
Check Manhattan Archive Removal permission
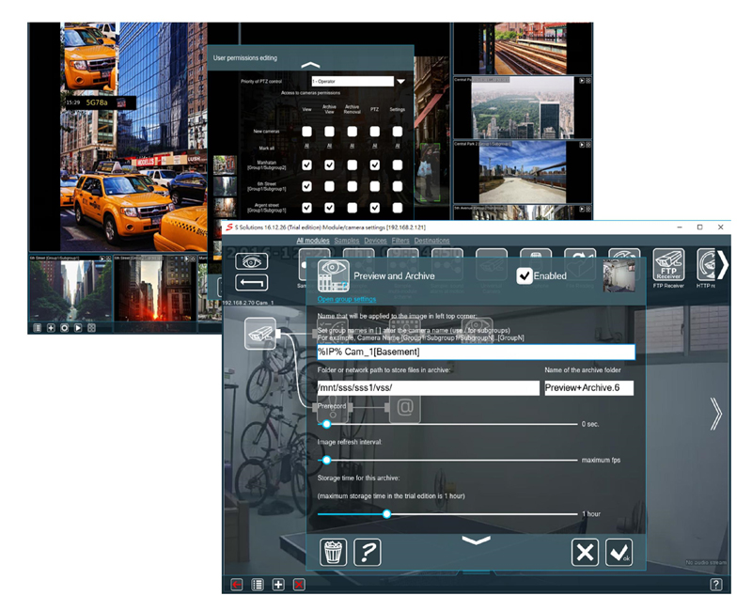point(352,165)
